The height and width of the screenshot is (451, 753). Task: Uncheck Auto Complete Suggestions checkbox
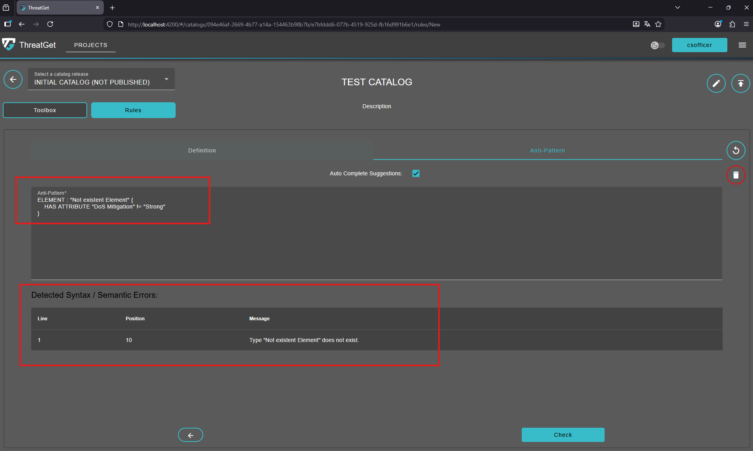[416, 173]
